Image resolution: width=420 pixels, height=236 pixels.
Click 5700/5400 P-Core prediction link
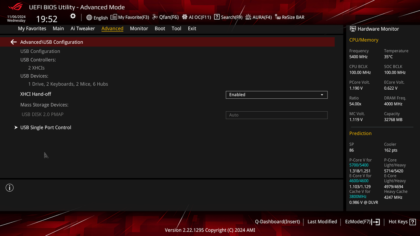pyautogui.click(x=359, y=165)
